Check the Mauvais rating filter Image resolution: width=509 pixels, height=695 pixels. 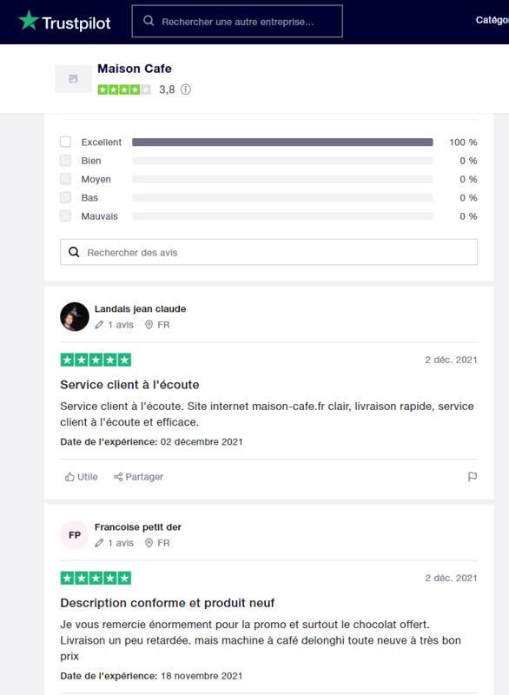pyautogui.click(x=65, y=216)
